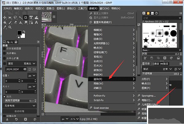
Task: Duplicate the selected brush
Action: tap(158, 58)
